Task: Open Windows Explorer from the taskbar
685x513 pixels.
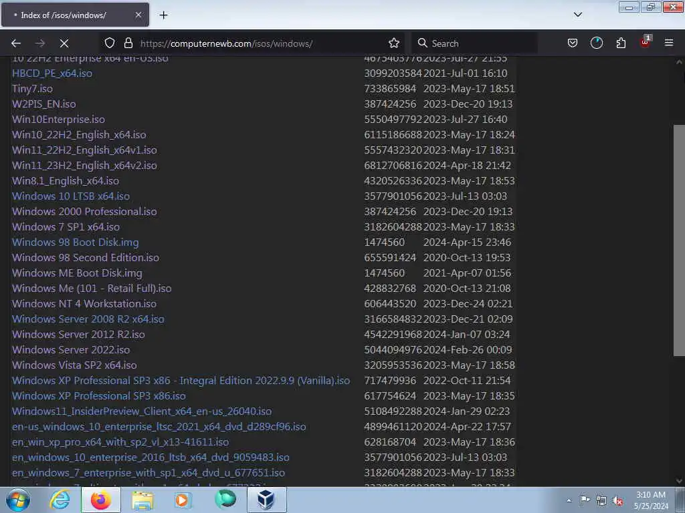Action: click(143, 500)
